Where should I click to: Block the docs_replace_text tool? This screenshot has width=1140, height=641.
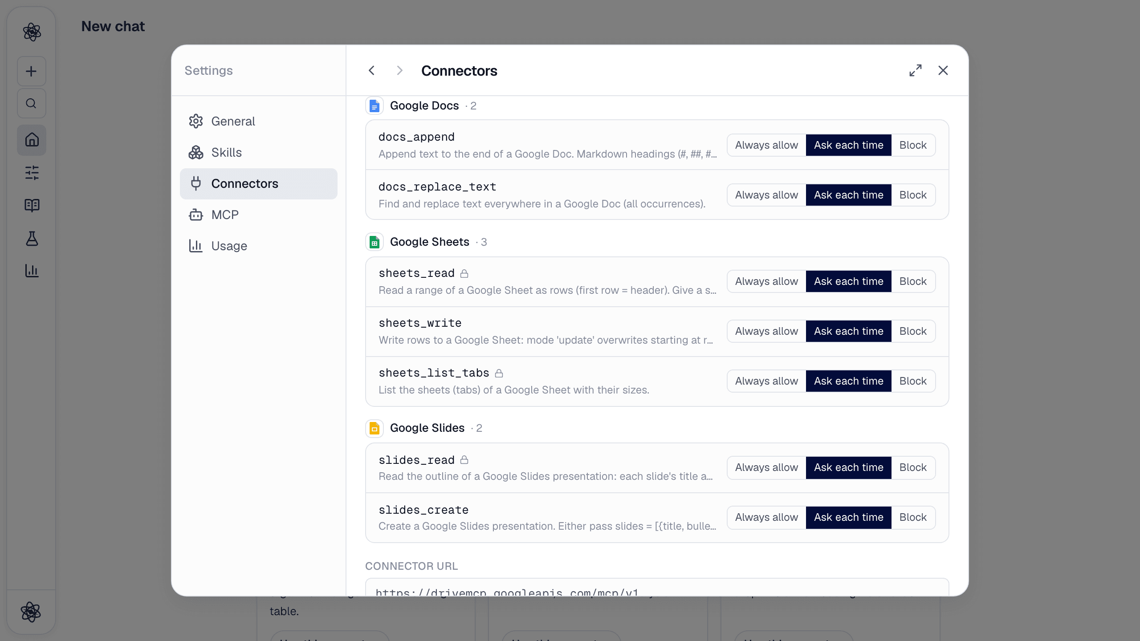coord(913,195)
